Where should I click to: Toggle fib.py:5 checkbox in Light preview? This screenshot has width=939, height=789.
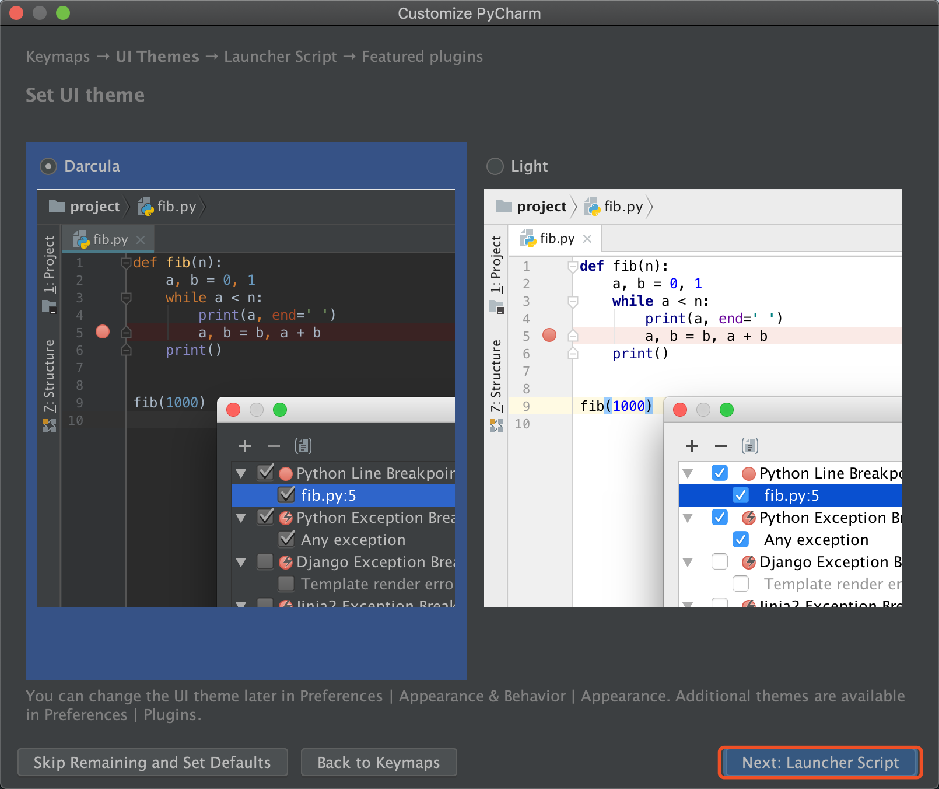click(741, 495)
